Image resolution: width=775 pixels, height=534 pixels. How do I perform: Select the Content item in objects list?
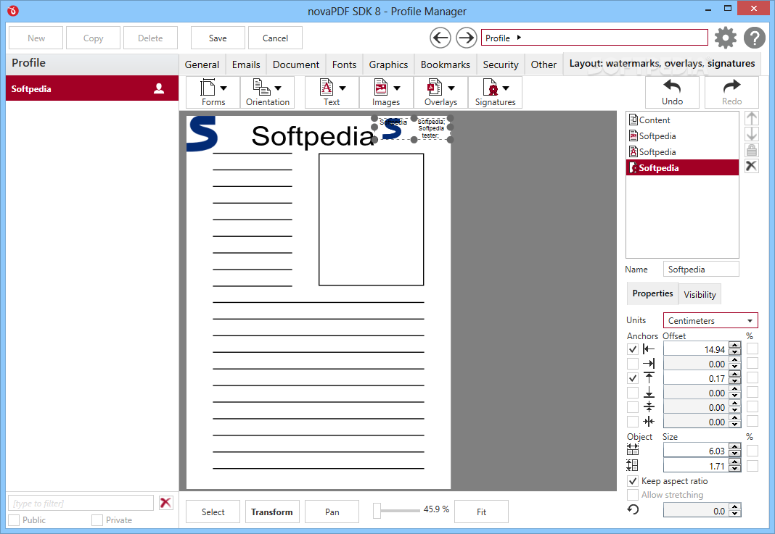pos(682,120)
